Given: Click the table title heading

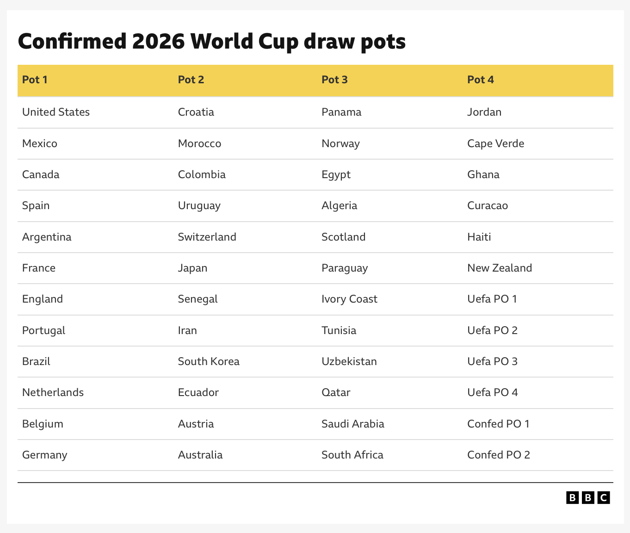Looking at the screenshot, I should [212, 41].
